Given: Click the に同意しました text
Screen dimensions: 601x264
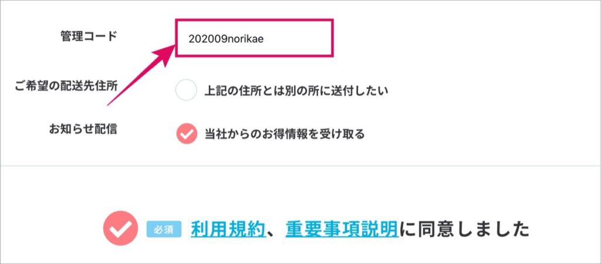Looking at the screenshot, I should (x=464, y=229).
